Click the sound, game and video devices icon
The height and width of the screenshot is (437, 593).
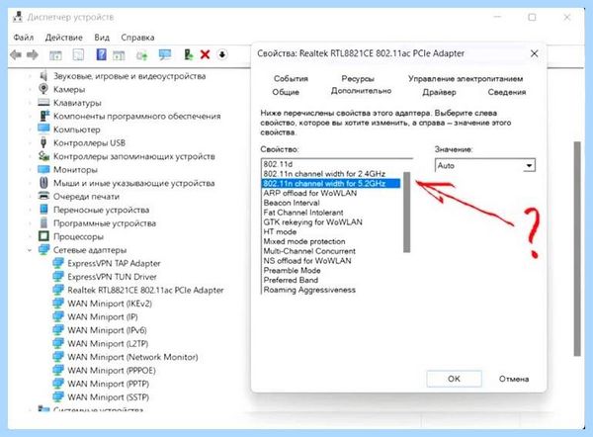pos(43,76)
